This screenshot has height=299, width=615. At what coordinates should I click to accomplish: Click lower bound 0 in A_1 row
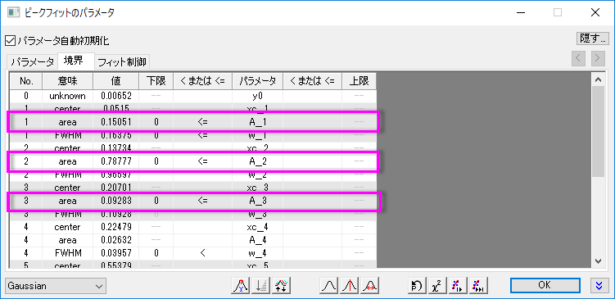[156, 122]
